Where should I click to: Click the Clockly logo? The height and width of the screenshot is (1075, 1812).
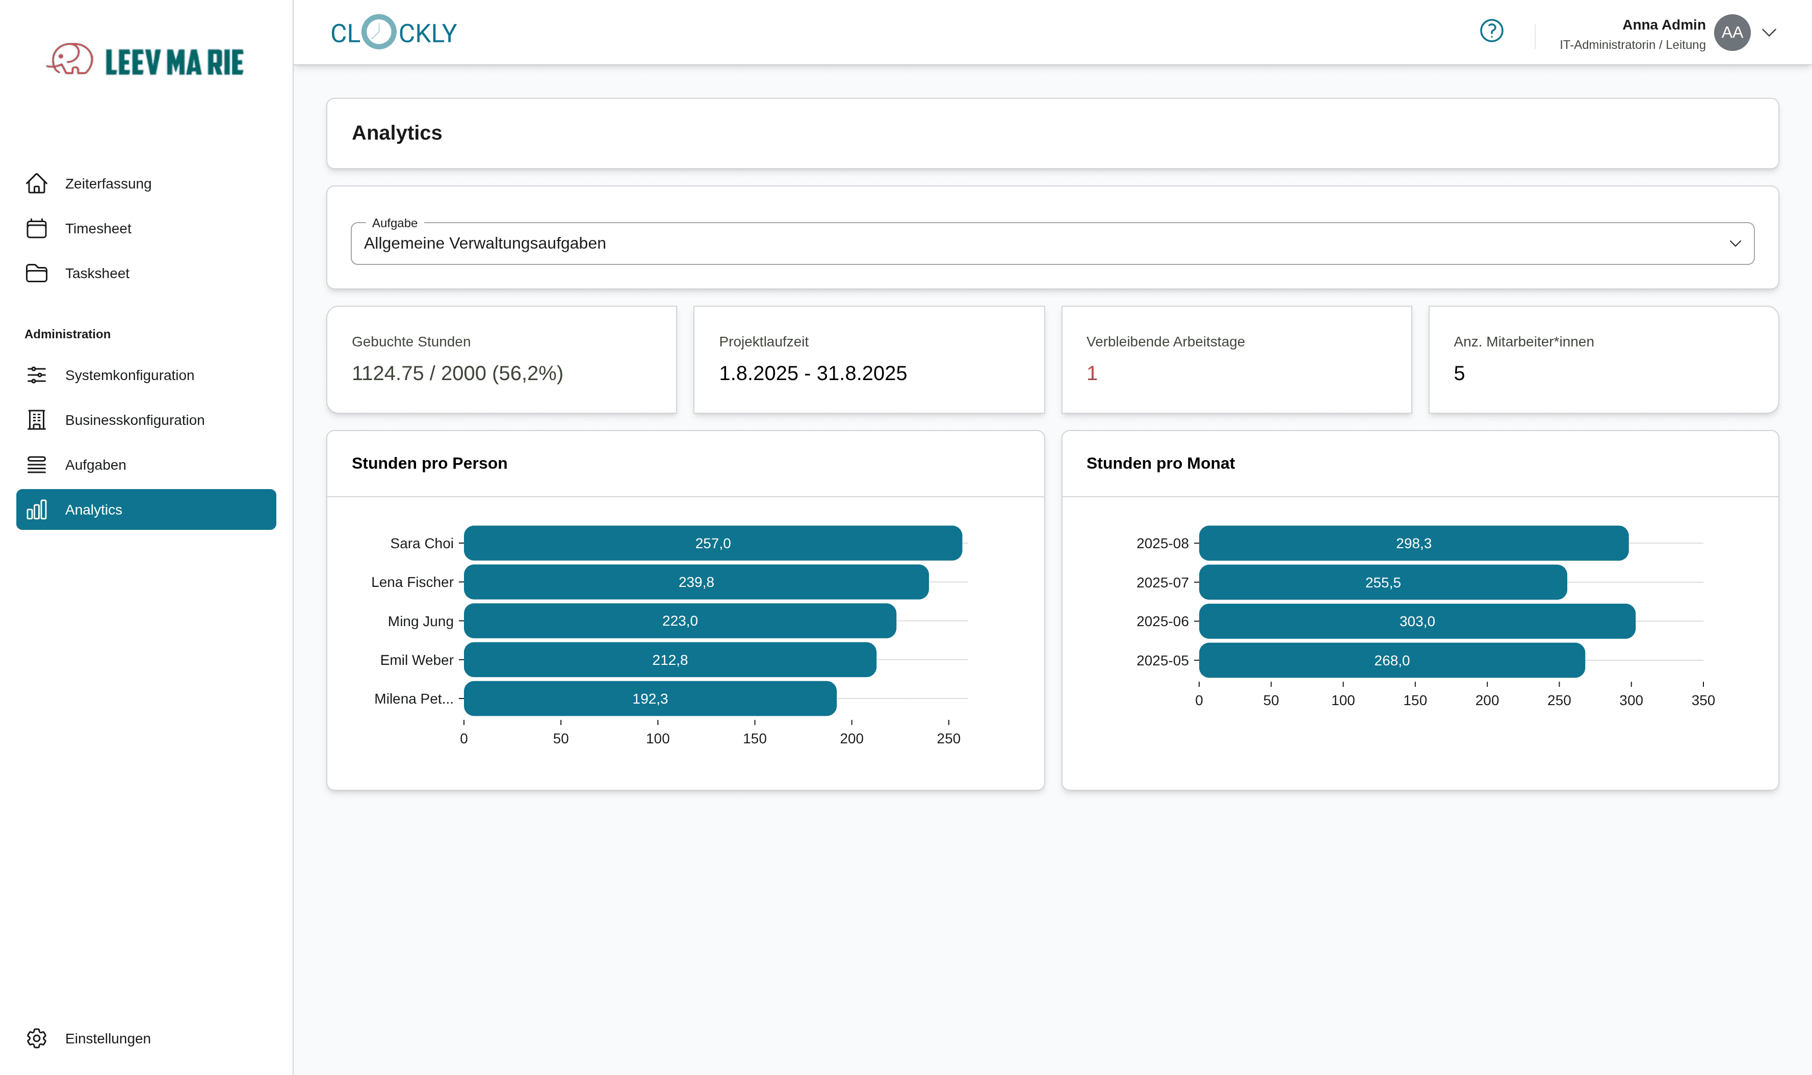[x=394, y=33]
